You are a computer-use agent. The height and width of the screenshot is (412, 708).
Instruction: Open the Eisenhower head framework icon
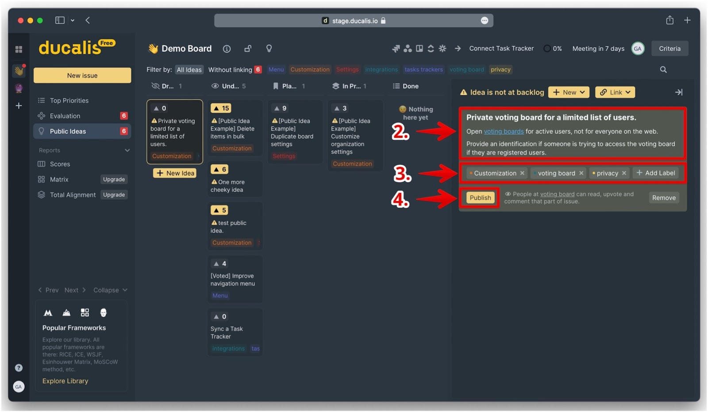104,313
